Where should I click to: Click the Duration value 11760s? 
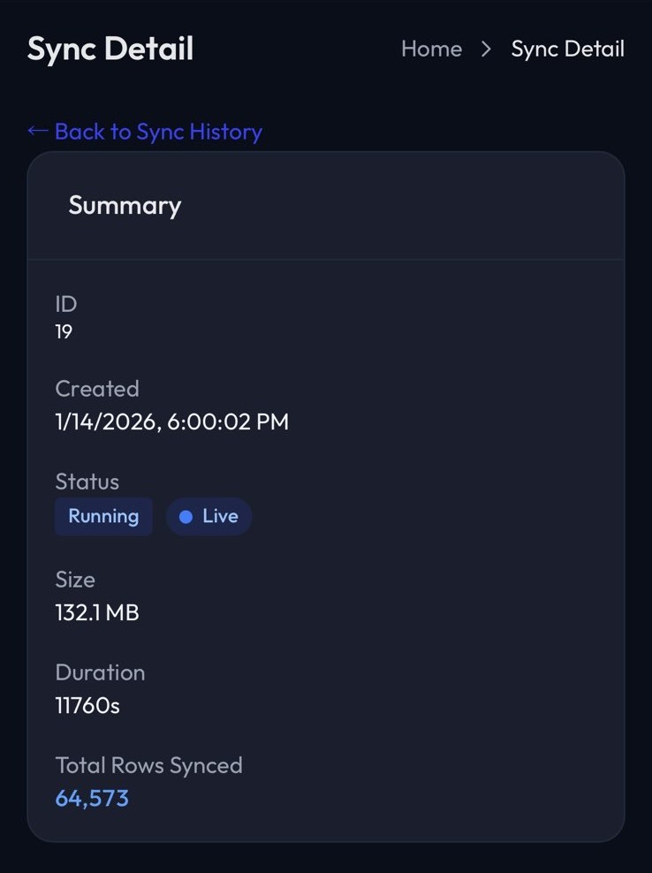tap(85, 705)
